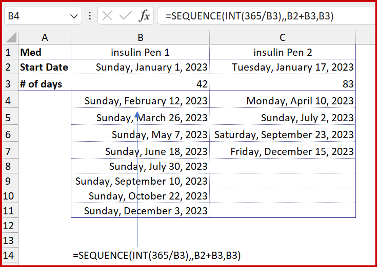Image resolution: width=377 pixels, height=267 pixels.
Task: Click the Enter checkmark icon in formula bar
Action: click(x=125, y=16)
